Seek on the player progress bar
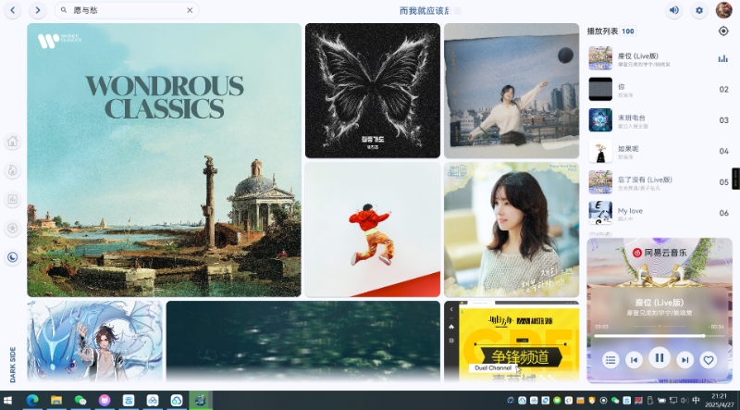Screen dimensions: 740x410 point(660,336)
